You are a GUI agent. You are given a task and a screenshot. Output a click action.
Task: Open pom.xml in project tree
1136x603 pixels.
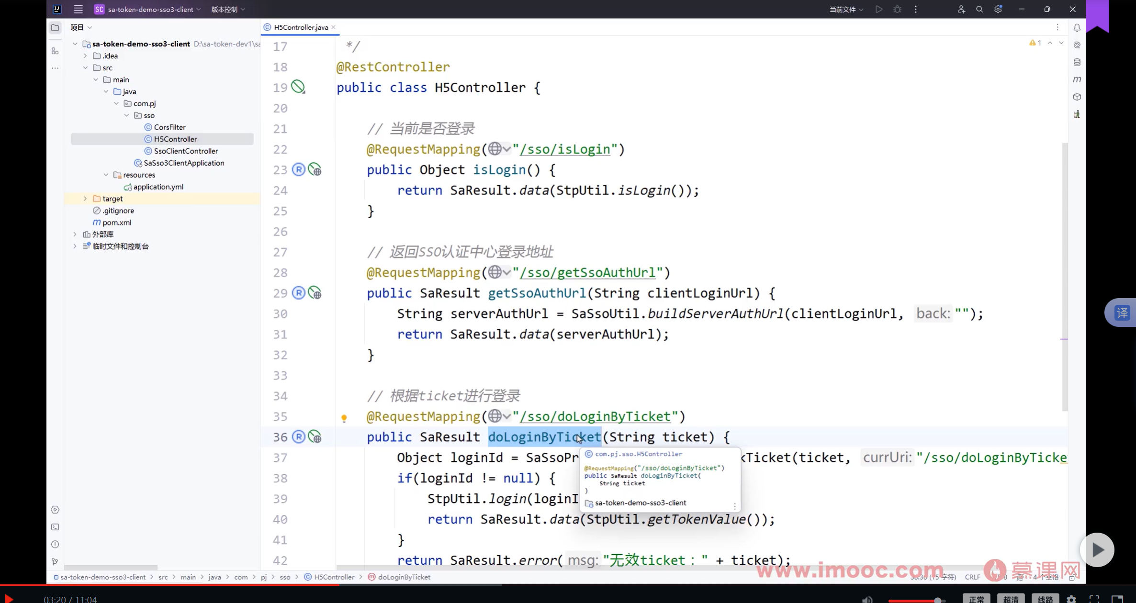[112, 223]
